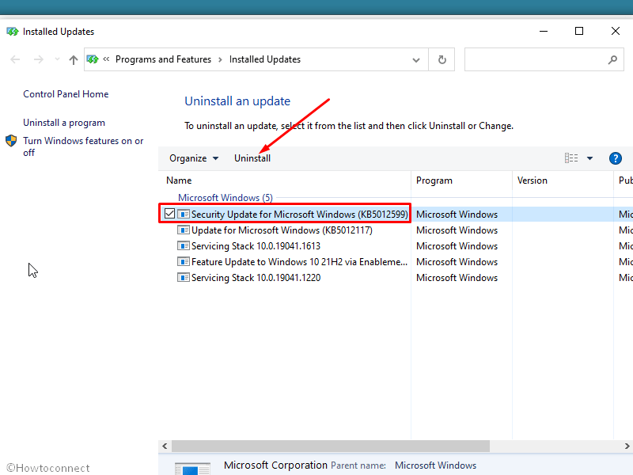Open the help question mark icon
Image resolution: width=633 pixels, height=475 pixels.
(x=616, y=158)
